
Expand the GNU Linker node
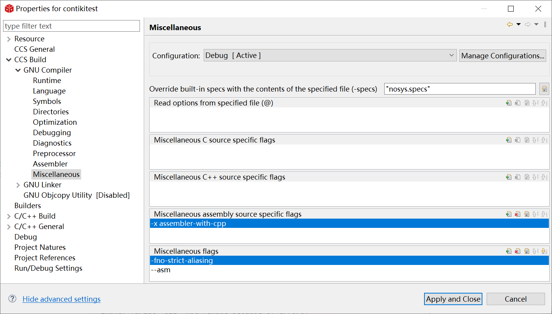(x=18, y=185)
